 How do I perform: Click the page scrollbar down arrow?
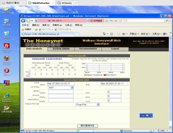click(170, 127)
